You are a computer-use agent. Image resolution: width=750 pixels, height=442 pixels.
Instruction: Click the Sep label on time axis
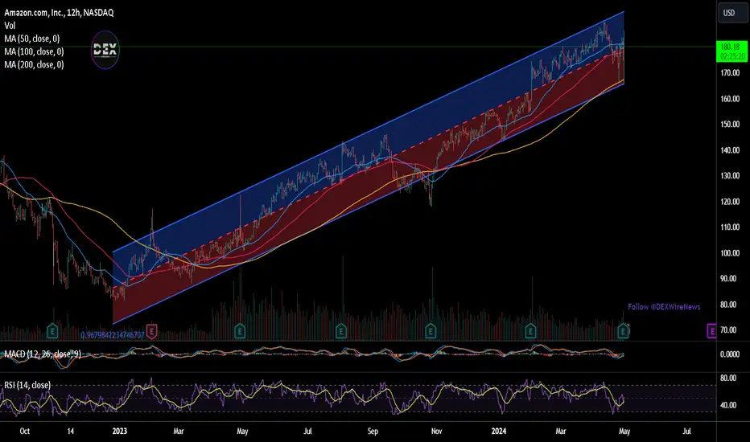tap(373, 431)
